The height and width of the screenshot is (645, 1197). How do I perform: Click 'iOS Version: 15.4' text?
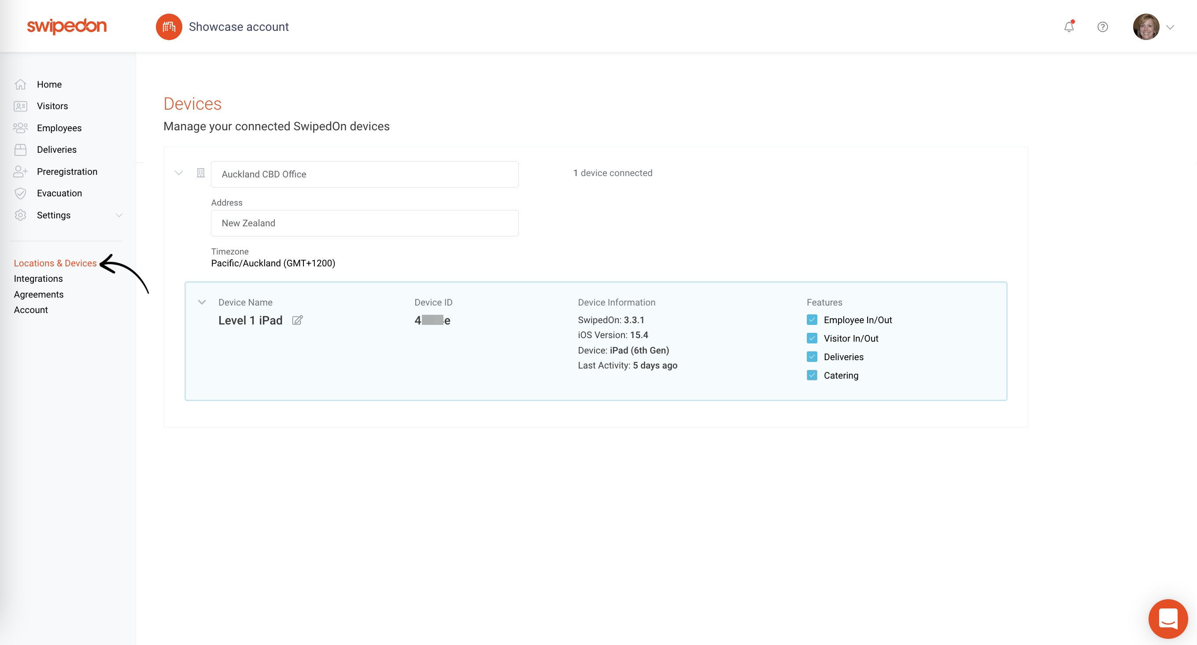tap(613, 335)
